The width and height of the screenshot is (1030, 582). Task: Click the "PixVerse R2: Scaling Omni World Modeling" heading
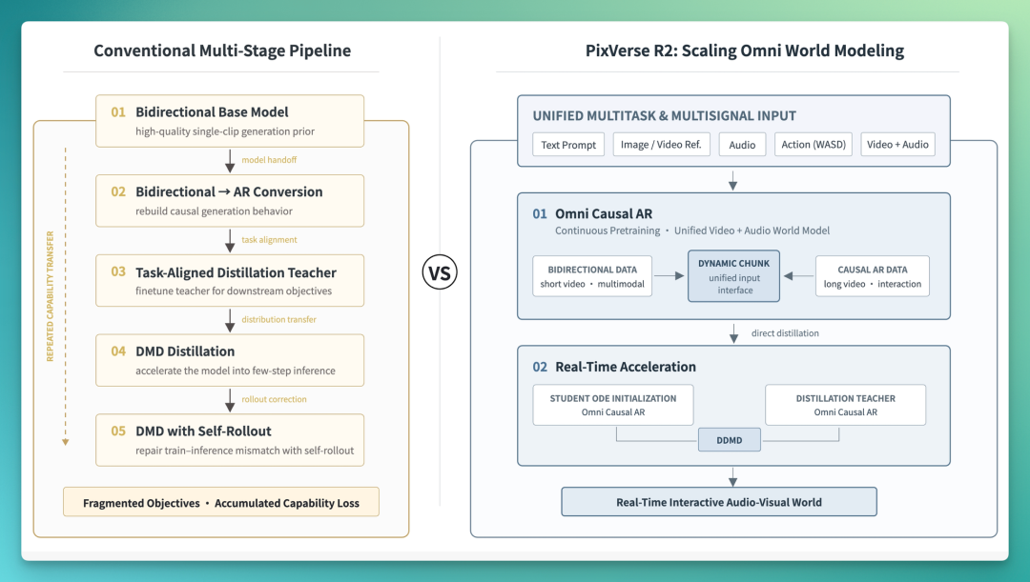745,51
